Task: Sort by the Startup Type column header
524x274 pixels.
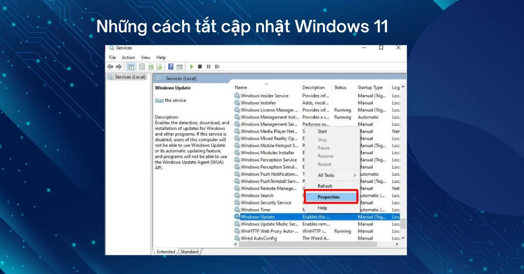Action: (372, 87)
